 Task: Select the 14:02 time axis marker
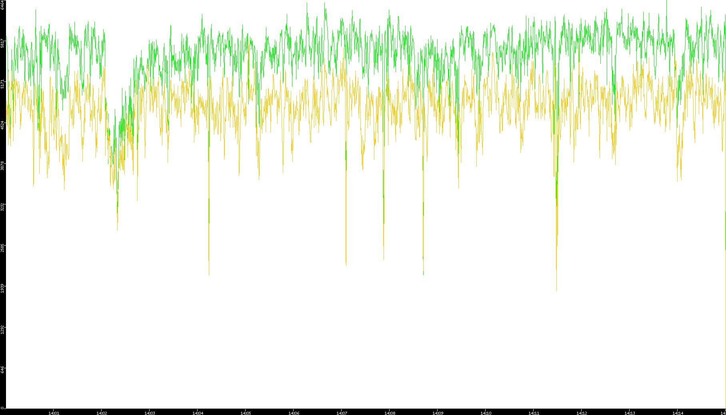click(102, 413)
